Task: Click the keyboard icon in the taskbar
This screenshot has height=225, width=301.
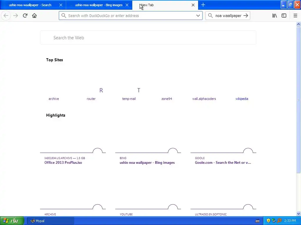Action: tap(257, 221)
